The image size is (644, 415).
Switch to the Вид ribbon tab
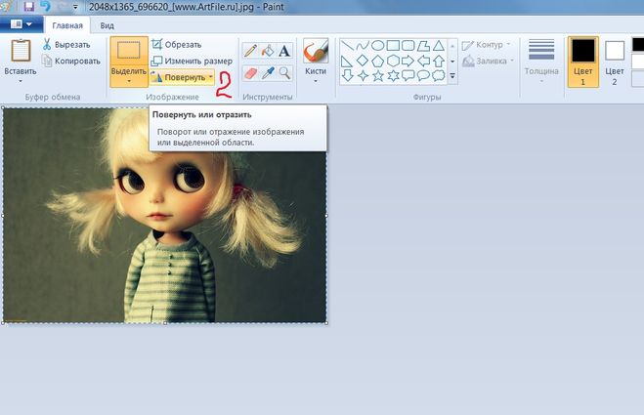[x=107, y=25]
